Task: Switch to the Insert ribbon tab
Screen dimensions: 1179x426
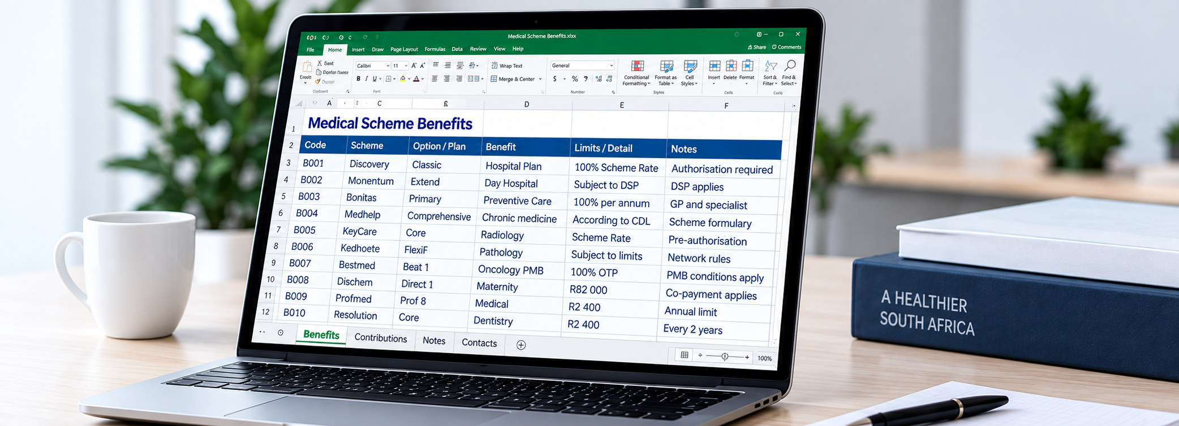Action: point(358,50)
